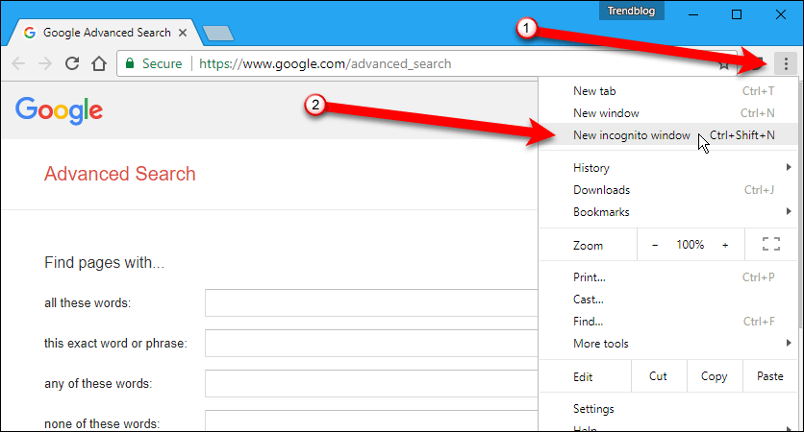Select New window from menu
Viewport: 804px width, 432px height.
pyautogui.click(x=668, y=113)
